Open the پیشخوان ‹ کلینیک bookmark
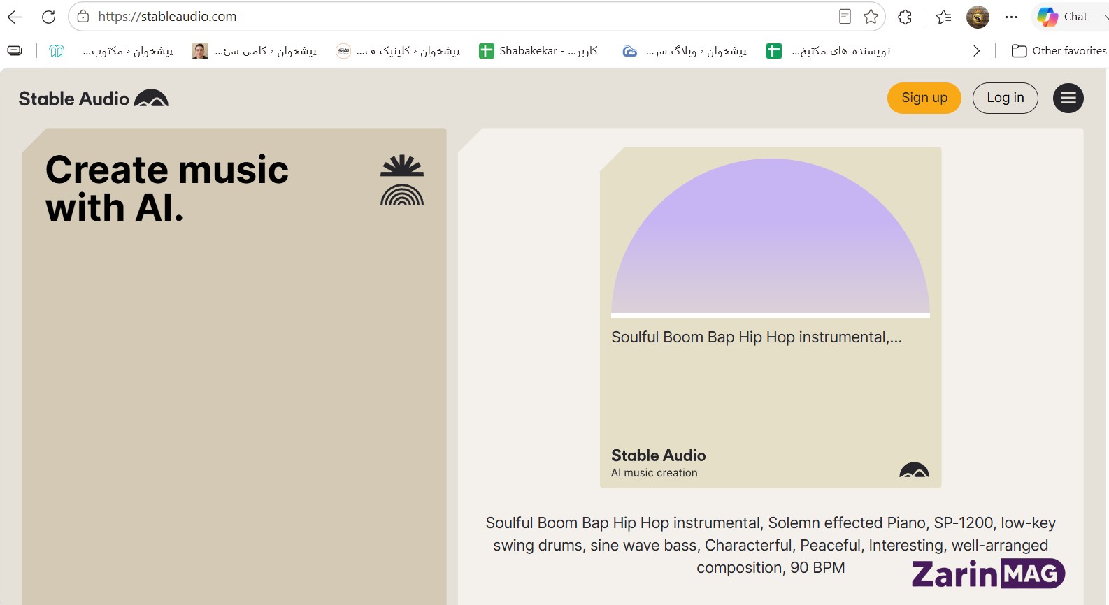1109x605 pixels. (398, 51)
